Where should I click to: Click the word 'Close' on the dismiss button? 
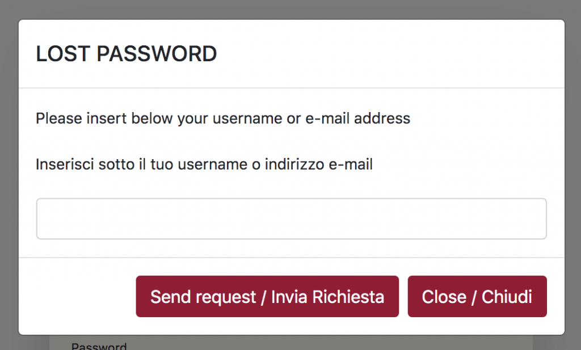tap(444, 297)
